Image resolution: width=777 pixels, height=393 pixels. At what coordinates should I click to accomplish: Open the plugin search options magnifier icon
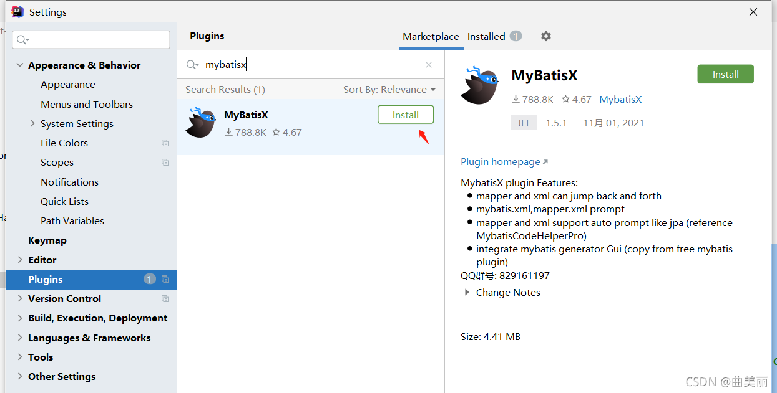pos(192,65)
